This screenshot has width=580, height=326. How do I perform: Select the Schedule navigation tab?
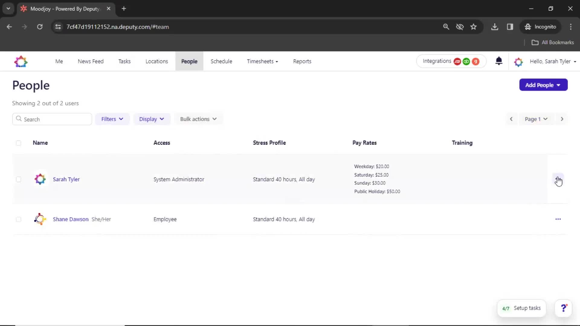click(221, 61)
